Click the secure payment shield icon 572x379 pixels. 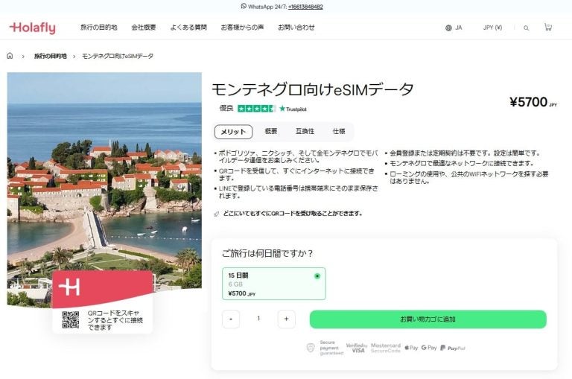[x=311, y=348]
